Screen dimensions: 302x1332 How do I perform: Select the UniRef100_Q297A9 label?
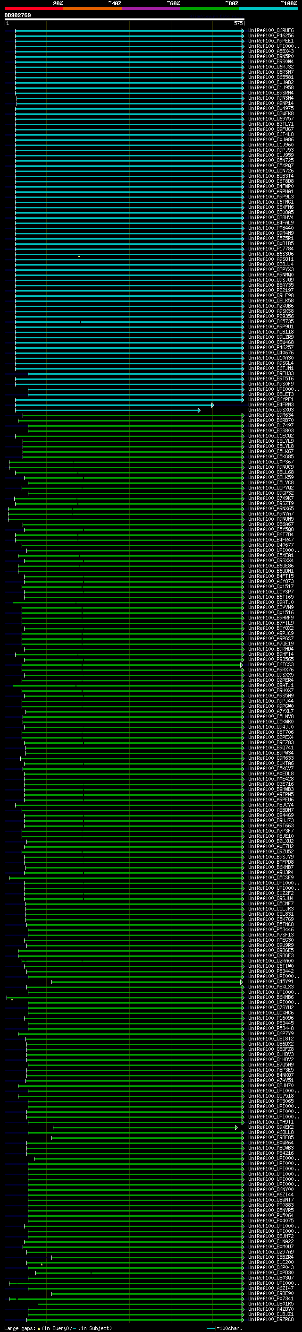[x=271, y=1251]
